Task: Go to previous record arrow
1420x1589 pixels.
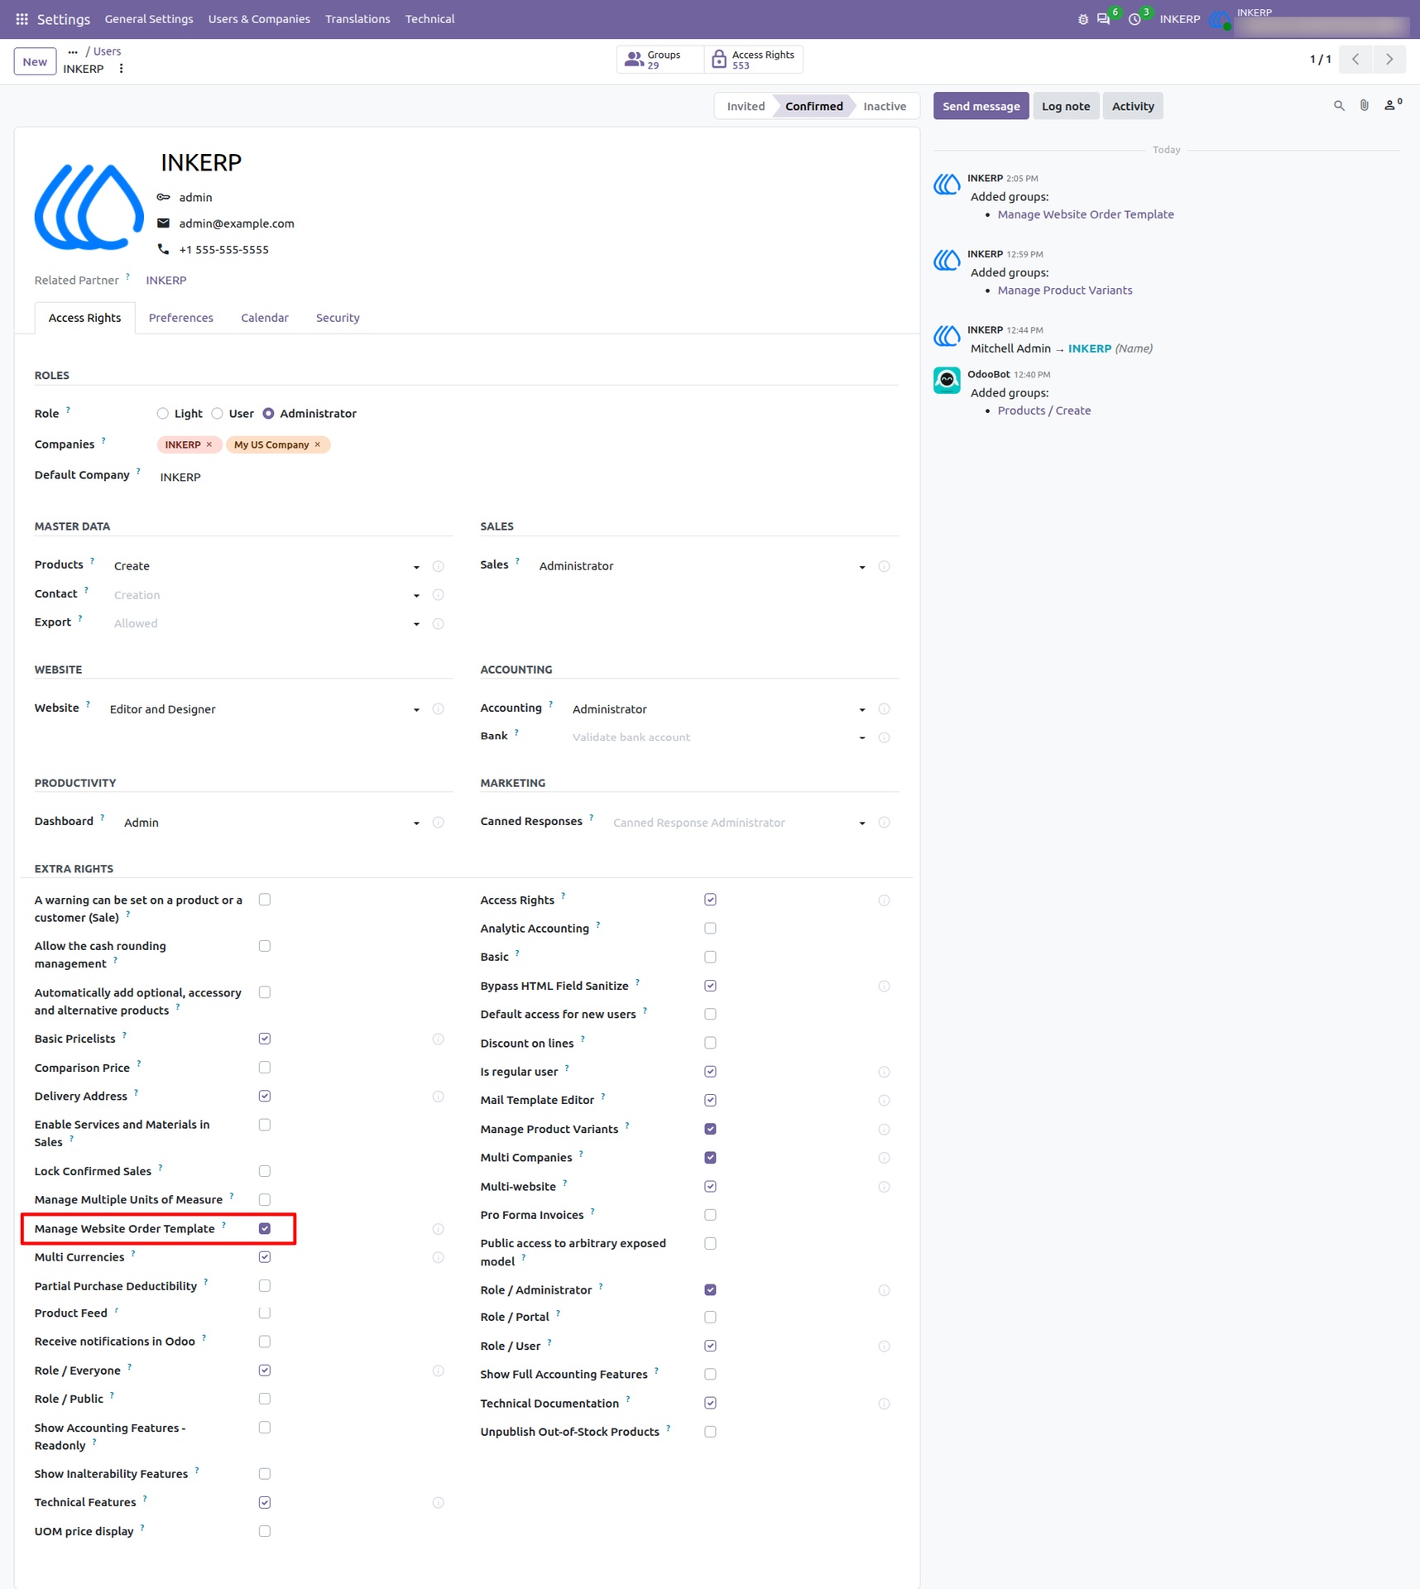Action: [x=1355, y=60]
